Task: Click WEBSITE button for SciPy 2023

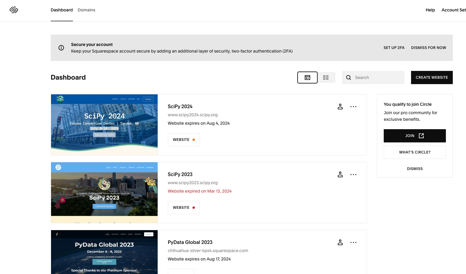Action: tap(184, 208)
